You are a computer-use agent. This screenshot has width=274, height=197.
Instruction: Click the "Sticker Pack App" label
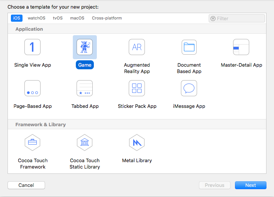pos(137,106)
